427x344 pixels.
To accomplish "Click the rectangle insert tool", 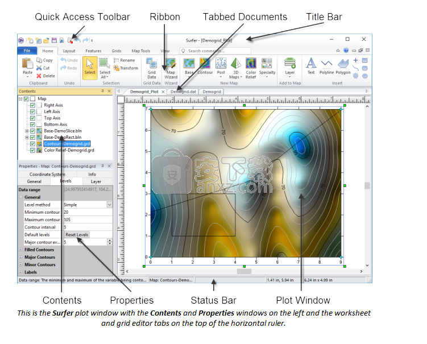I will click(365, 60).
